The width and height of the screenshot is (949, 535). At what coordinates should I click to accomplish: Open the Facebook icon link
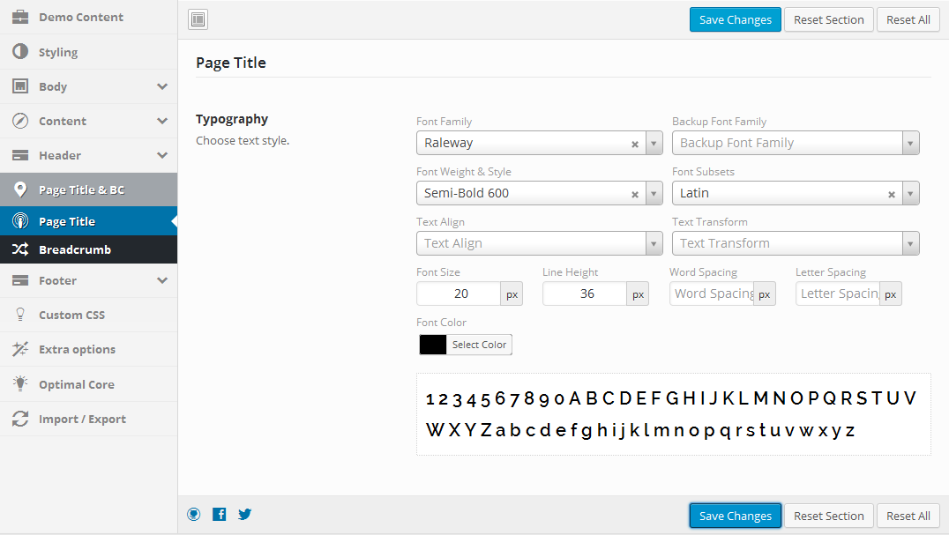pos(219,515)
